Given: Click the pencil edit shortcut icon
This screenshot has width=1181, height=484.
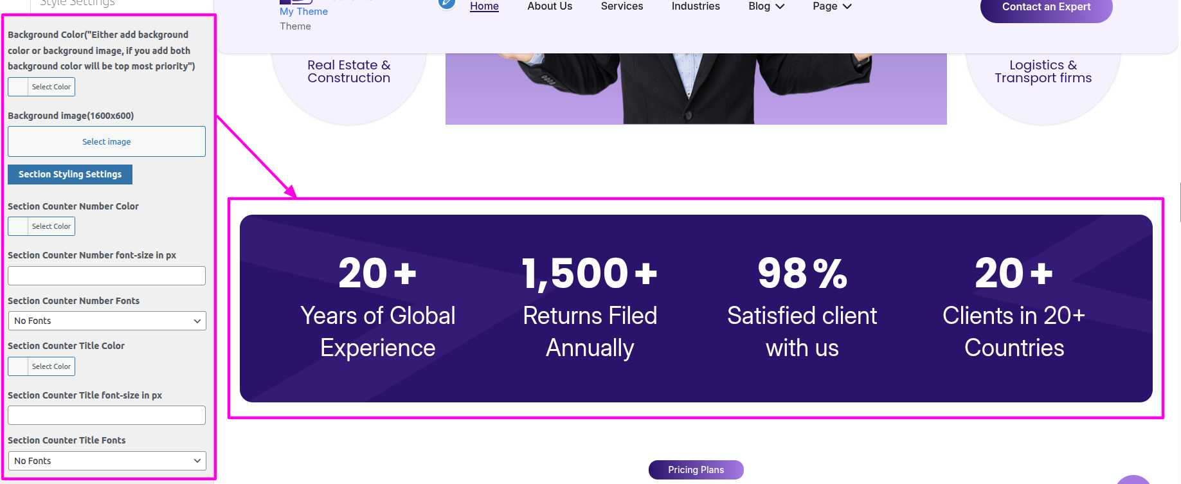Looking at the screenshot, I should click(447, 4).
